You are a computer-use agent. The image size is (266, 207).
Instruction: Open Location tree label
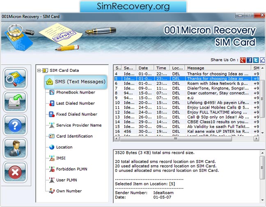pyautogui.click(x=64, y=147)
